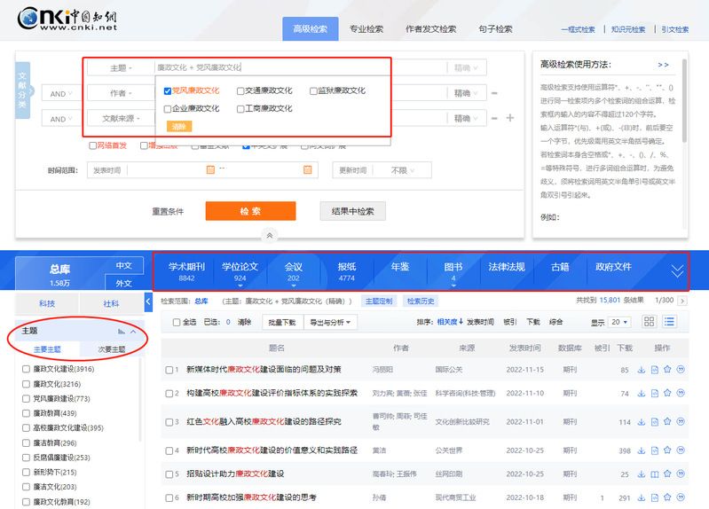Uncheck the 党风廉政文化 suggestion checkbox
This screenshot has height=509, width=709.
[168, 90]
